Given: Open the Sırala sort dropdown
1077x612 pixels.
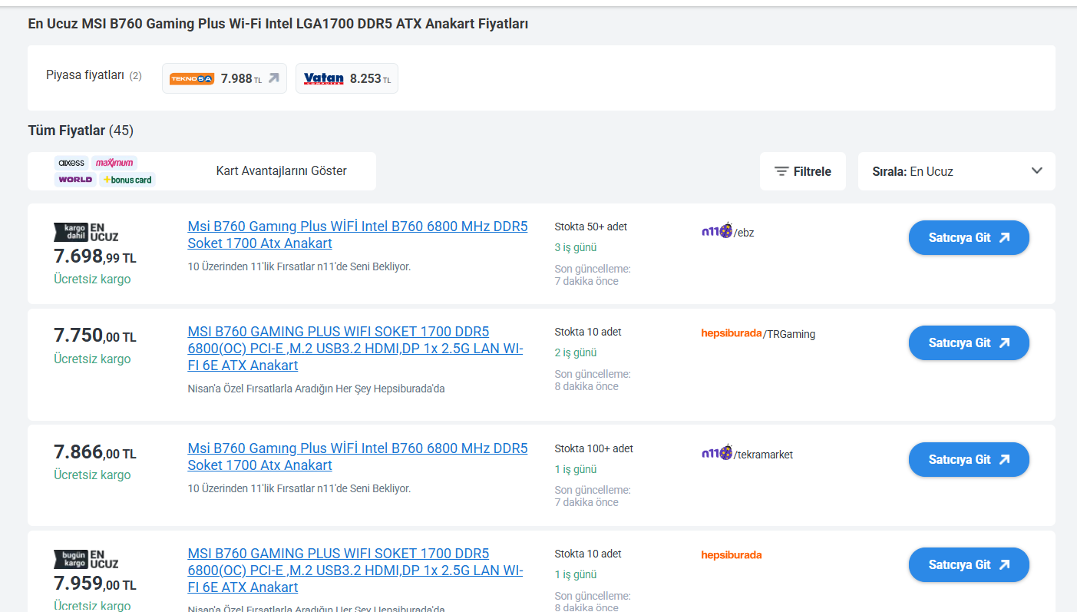Looking at the screenshot, I should [x=956, y=171].
